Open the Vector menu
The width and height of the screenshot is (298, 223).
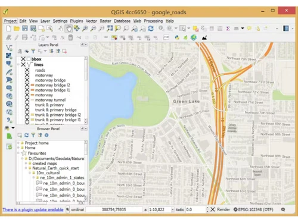91,21
